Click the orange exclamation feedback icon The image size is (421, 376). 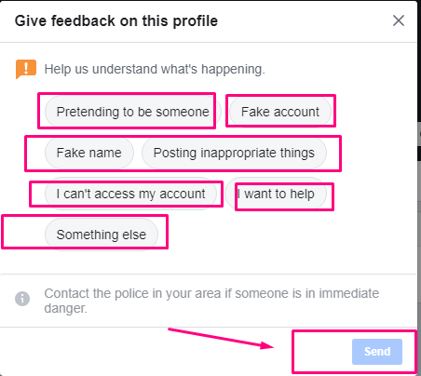click(x=26, y=69)
